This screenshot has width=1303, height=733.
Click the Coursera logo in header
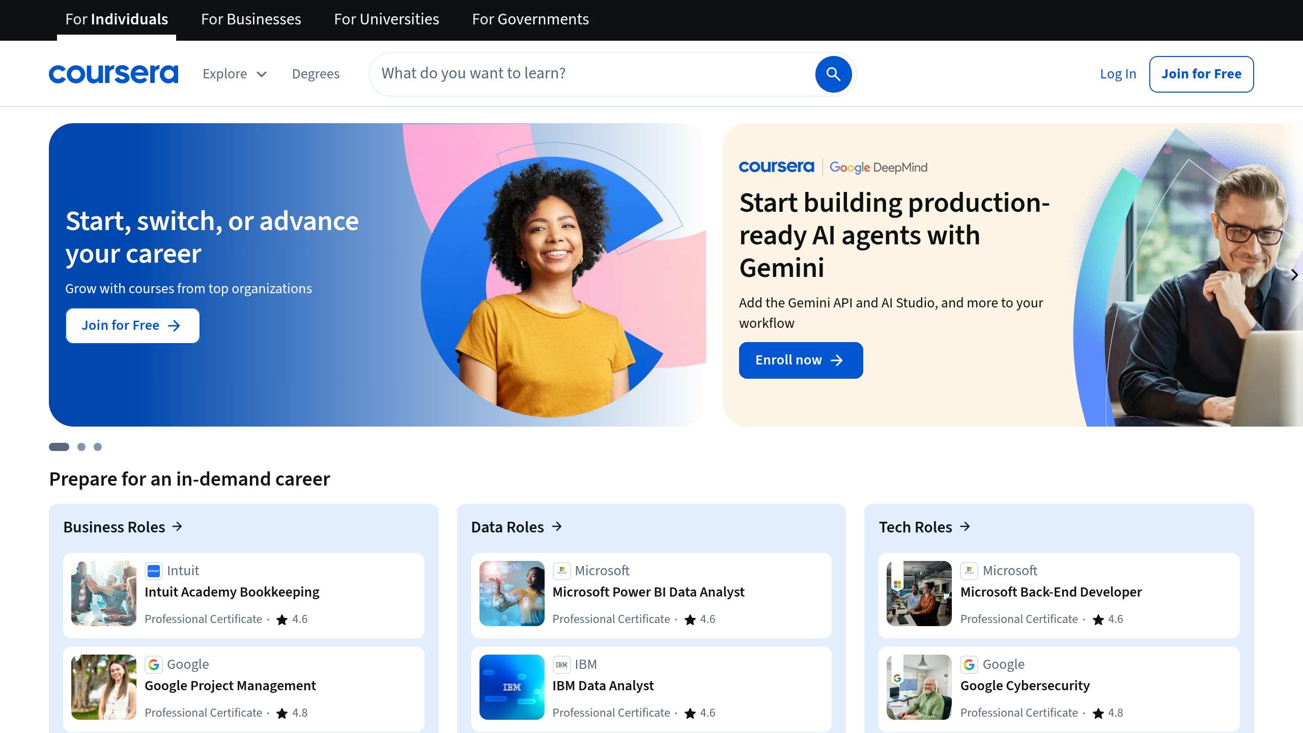tap(114, 74)
